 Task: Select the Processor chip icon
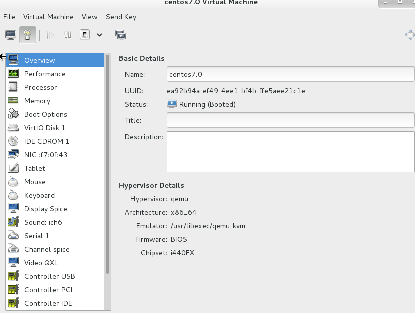[13, 87]
